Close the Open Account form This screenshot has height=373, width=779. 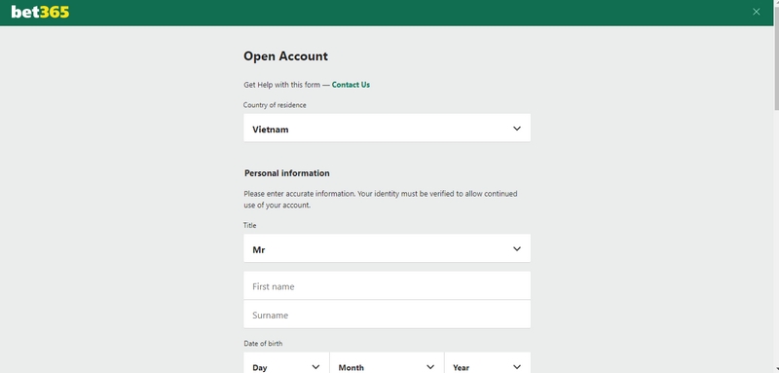(757, 12)
